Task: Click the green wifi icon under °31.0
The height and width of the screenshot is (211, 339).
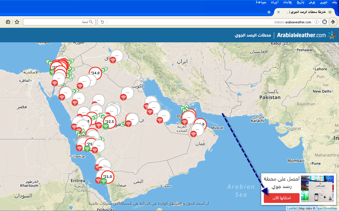Action: click(104, 181)
